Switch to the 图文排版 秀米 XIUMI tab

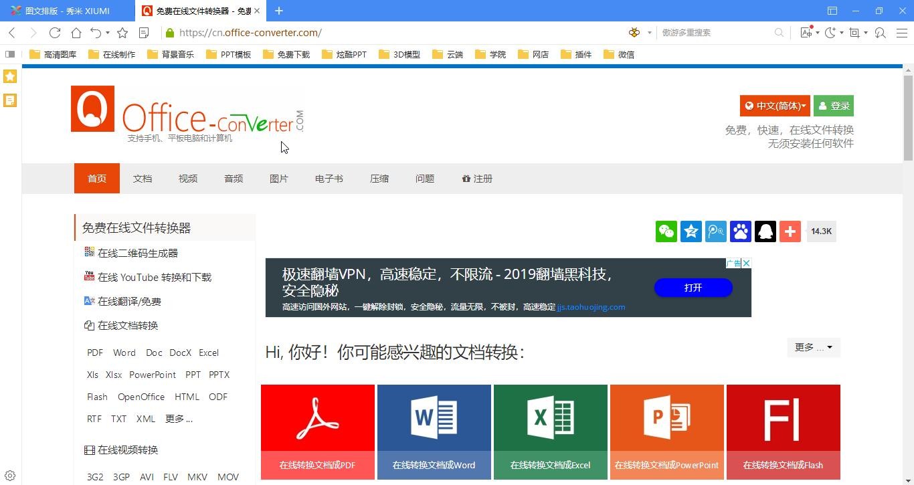pyautogui.click(x=67, y=11)
